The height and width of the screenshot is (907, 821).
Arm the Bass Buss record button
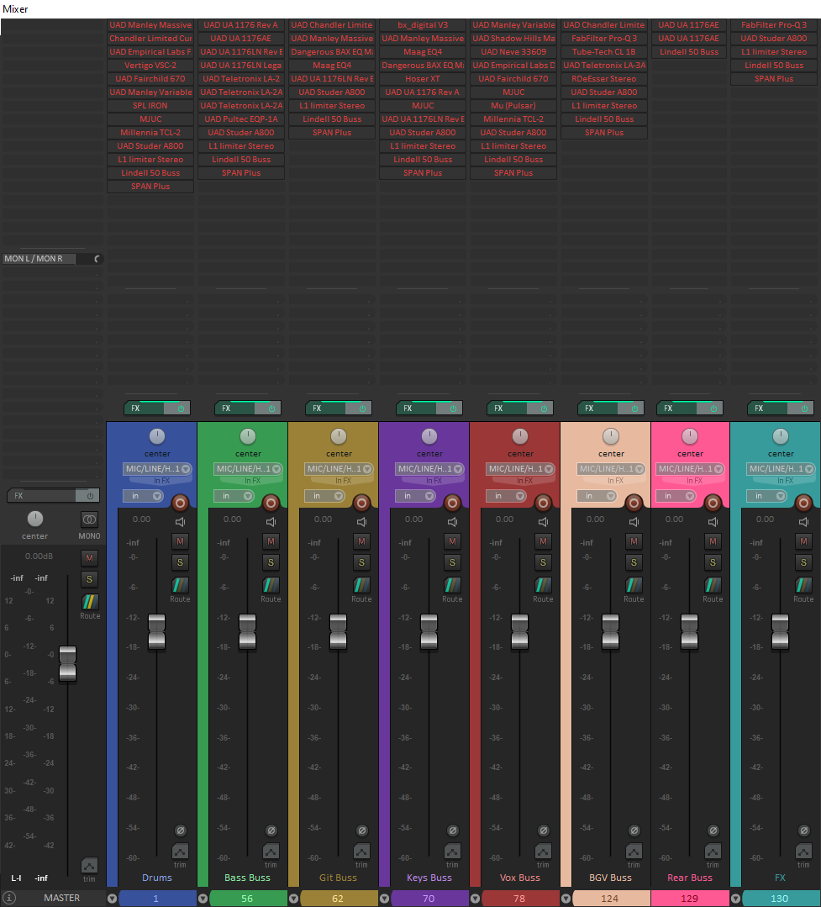(271, 503)
